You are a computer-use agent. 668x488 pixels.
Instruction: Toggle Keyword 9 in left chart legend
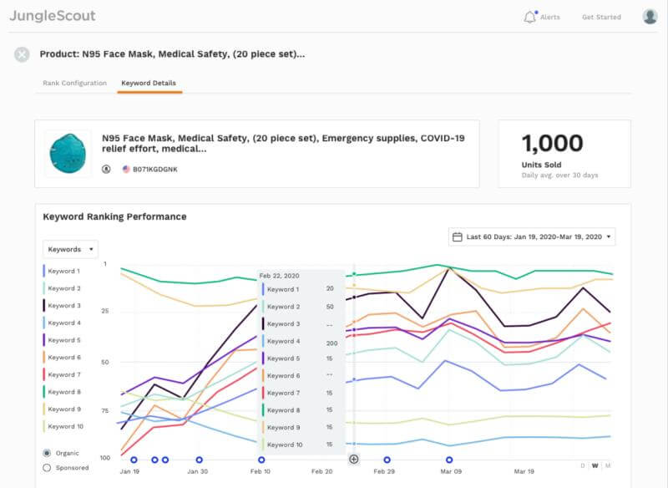point(62,409)
